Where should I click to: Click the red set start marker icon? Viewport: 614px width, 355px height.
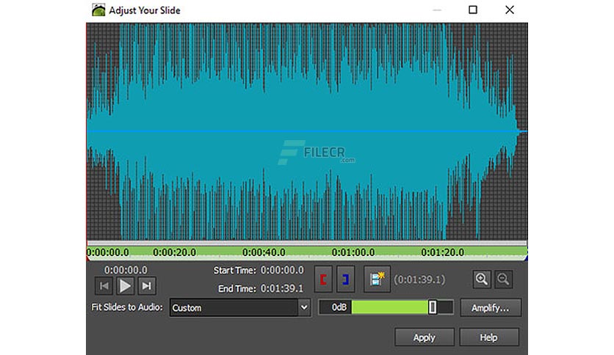323,279
